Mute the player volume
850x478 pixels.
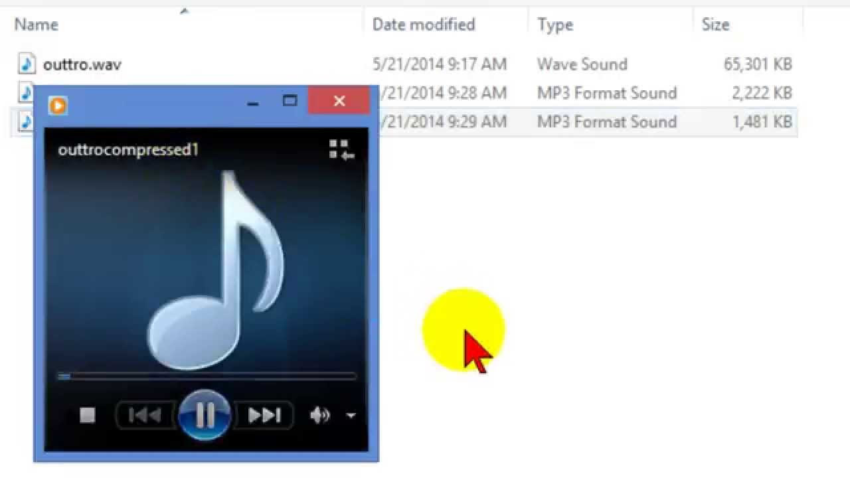[x=320, y=416]
